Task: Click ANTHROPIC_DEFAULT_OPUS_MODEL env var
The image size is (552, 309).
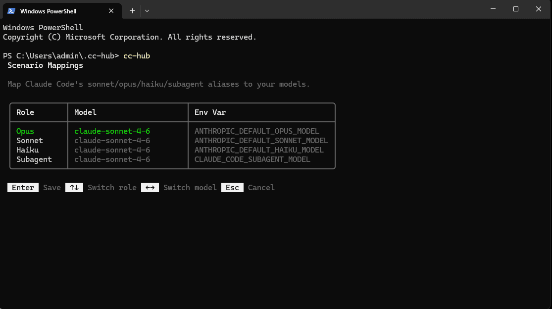Action: pyautogui.click(x=257, y=131)
